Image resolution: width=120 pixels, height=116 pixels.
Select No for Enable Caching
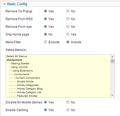(x=68, y=110)
